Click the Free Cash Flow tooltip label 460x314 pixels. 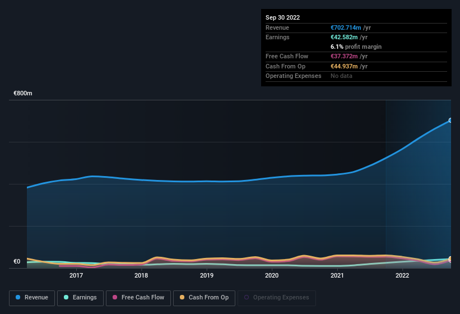pos(287,56)
